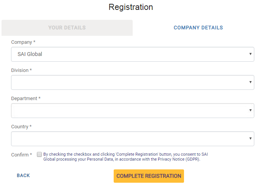Click the GDPR consent statement text
Screen dimensions: 257x185
(x=125, y=157)
